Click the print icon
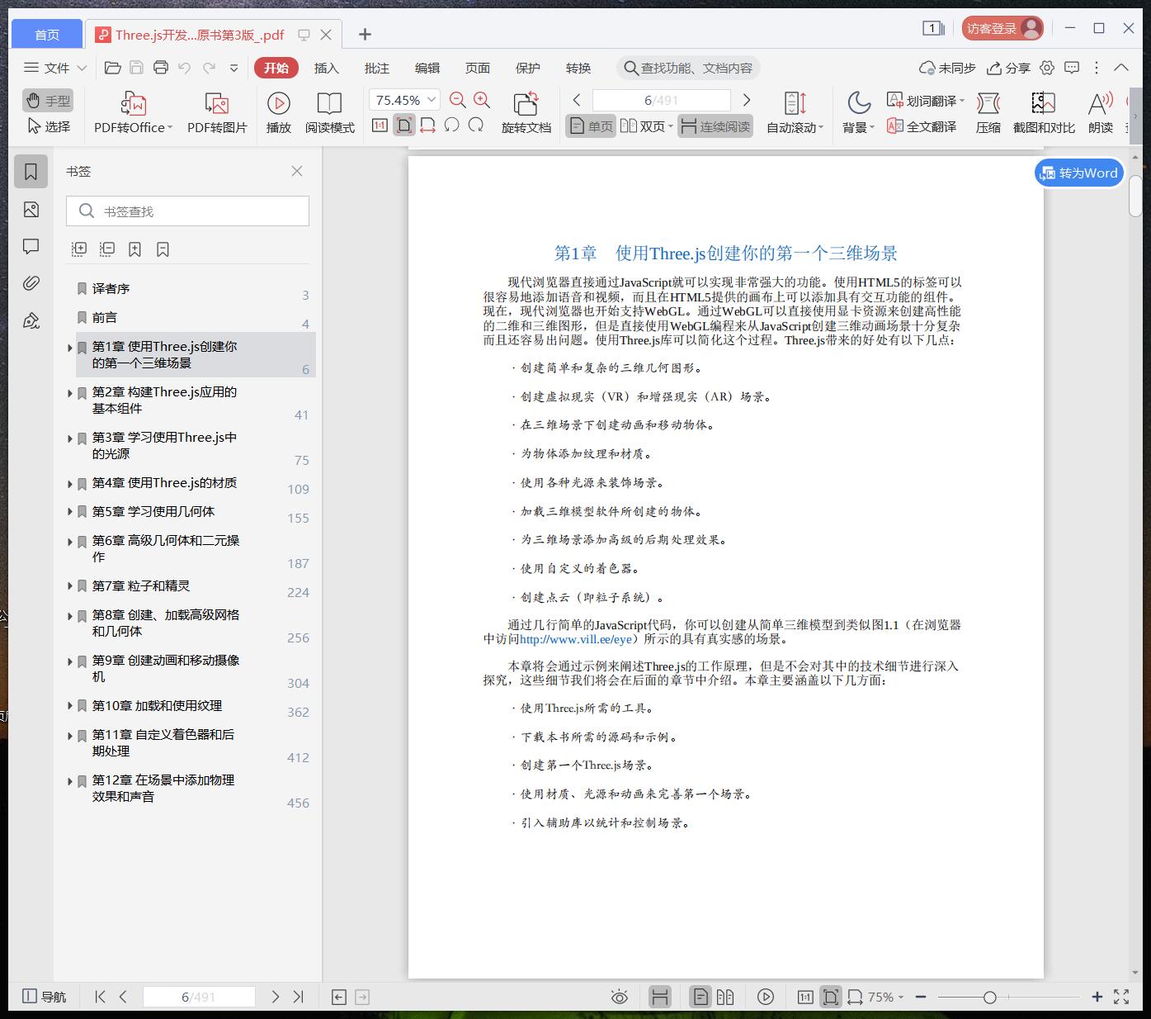The image size is (1151, 1019). [x=161, y=68]
